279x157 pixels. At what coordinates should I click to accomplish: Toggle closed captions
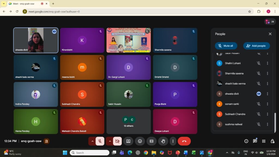tap(151, 141)
